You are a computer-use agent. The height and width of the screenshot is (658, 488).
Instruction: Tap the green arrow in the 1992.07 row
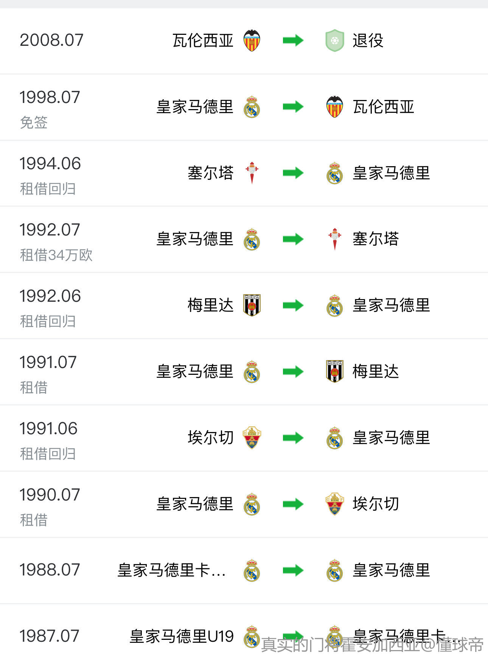point(293,239)
